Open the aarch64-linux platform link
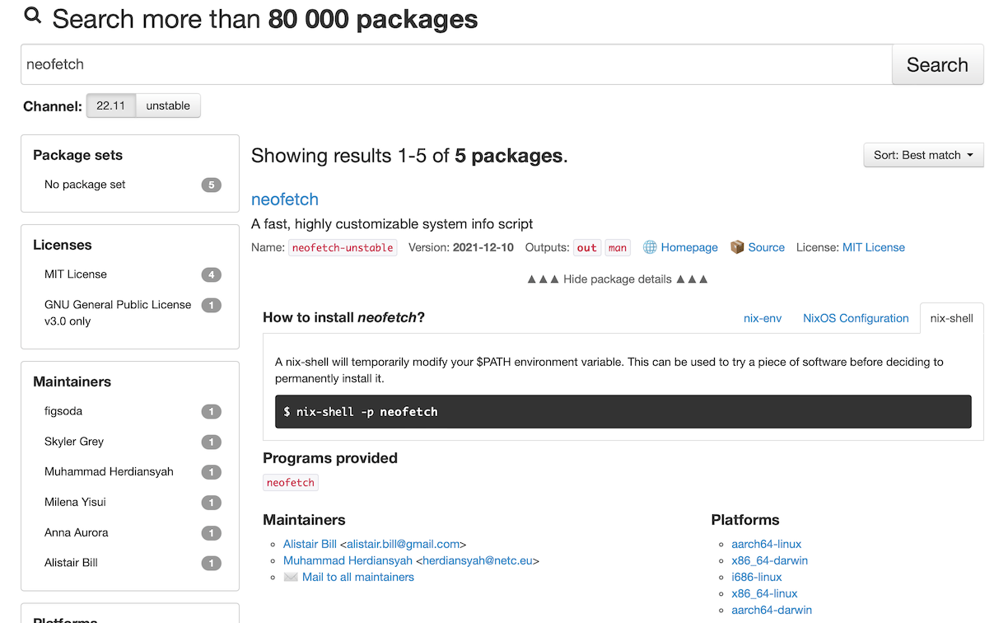 pos(766,544)
